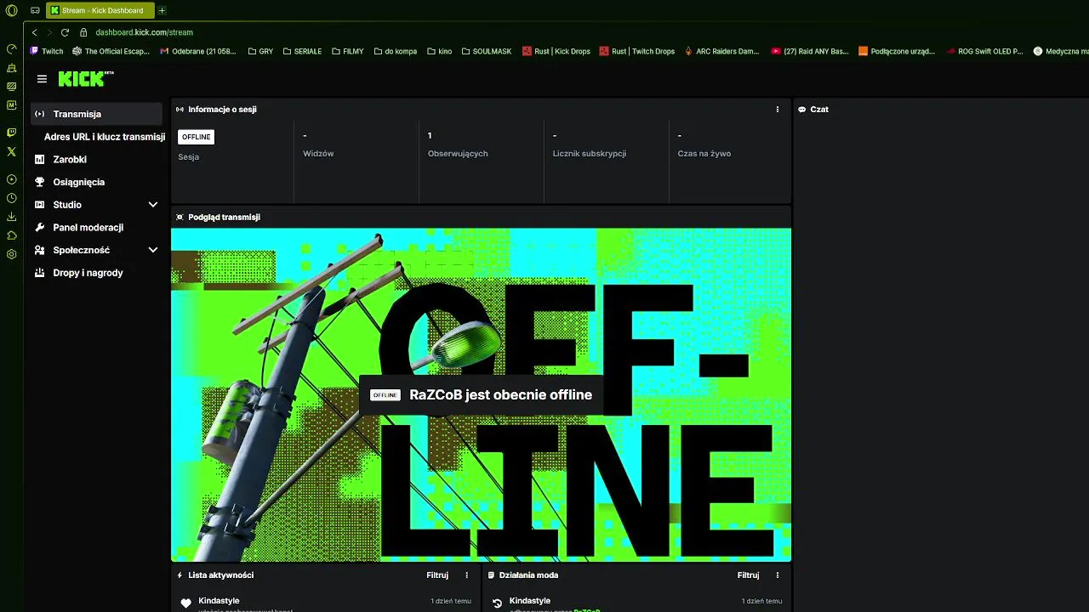This screenshot has width=1089, height=612.
Task: Expand the Studio submenu chevron
Action: pos(153,205)
